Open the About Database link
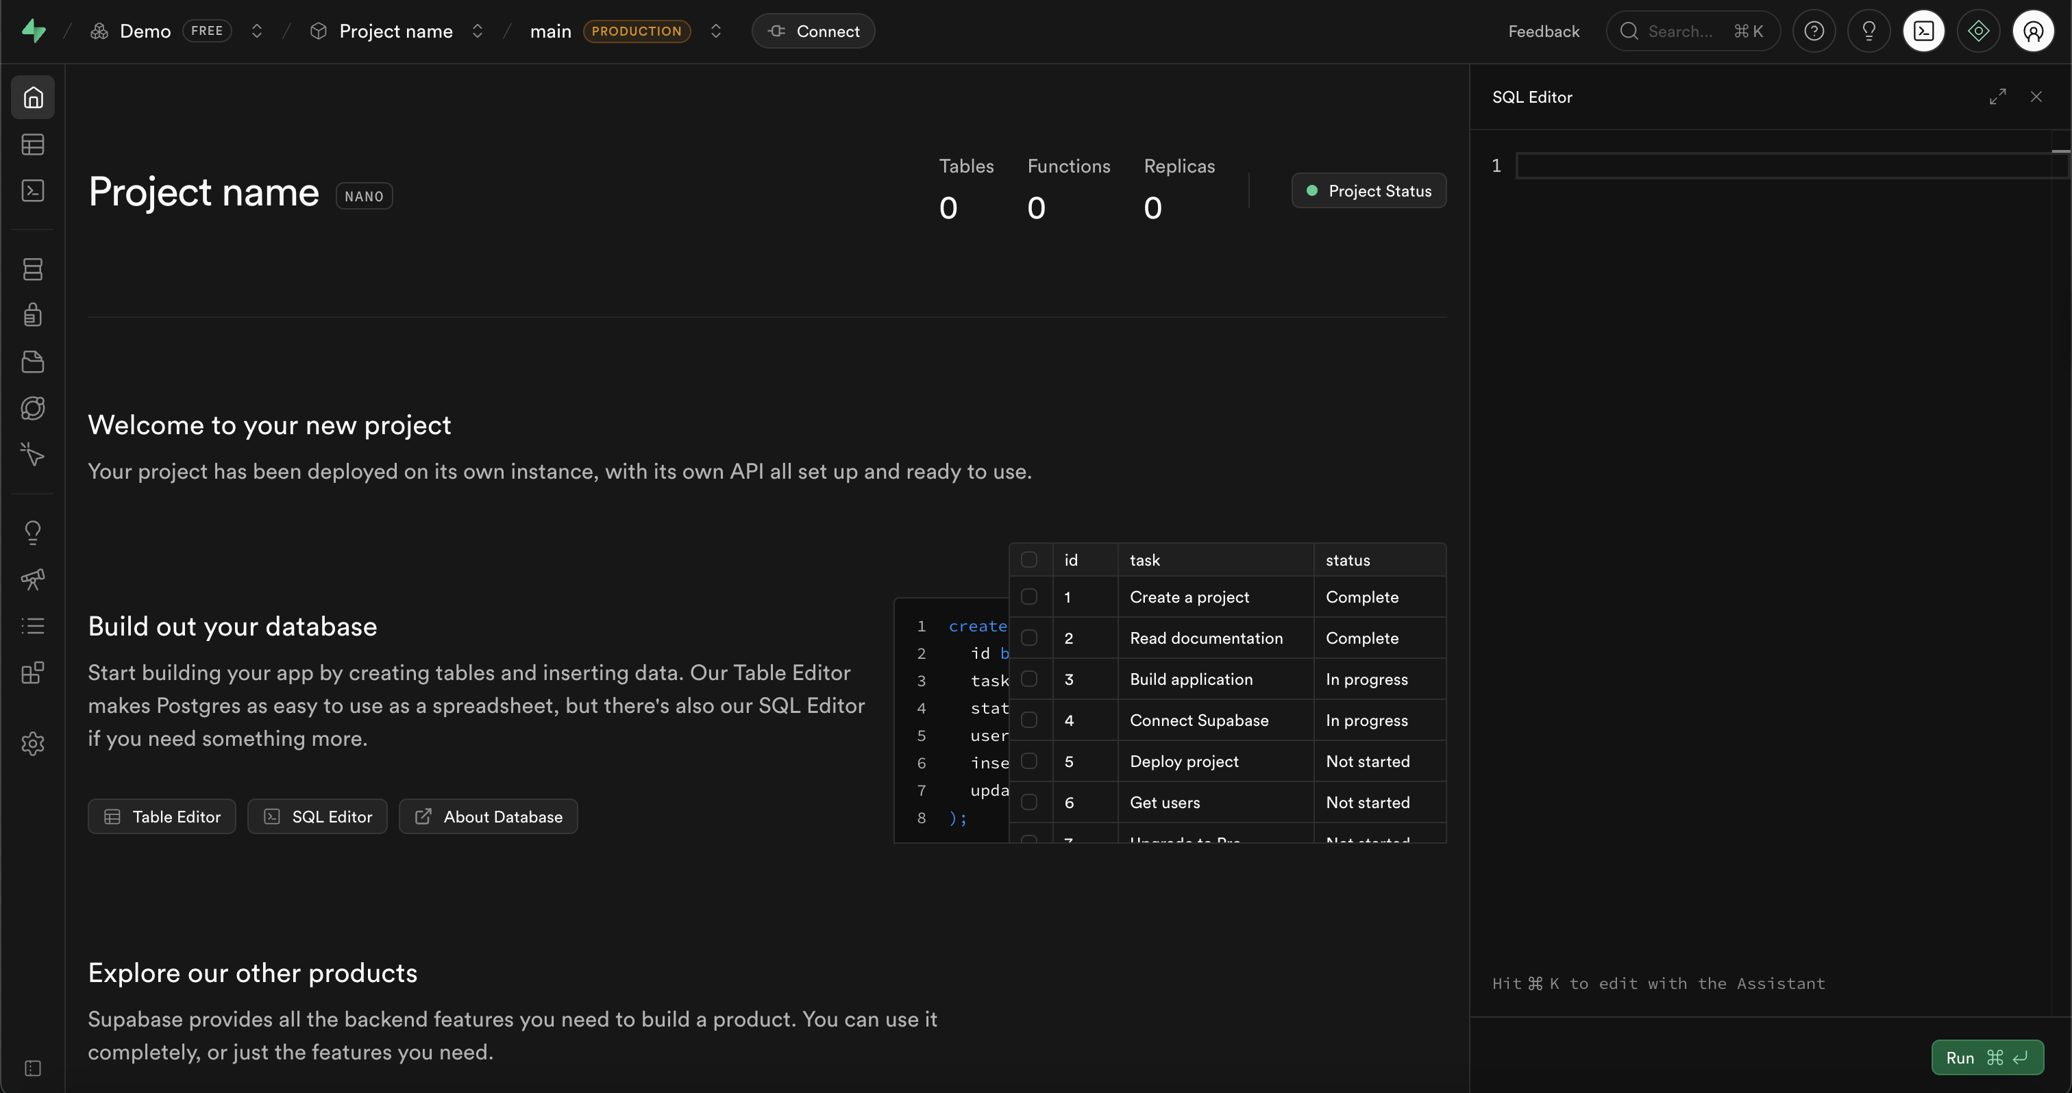This screenshot has width=2072, height=1093. (x=489, y=816)
